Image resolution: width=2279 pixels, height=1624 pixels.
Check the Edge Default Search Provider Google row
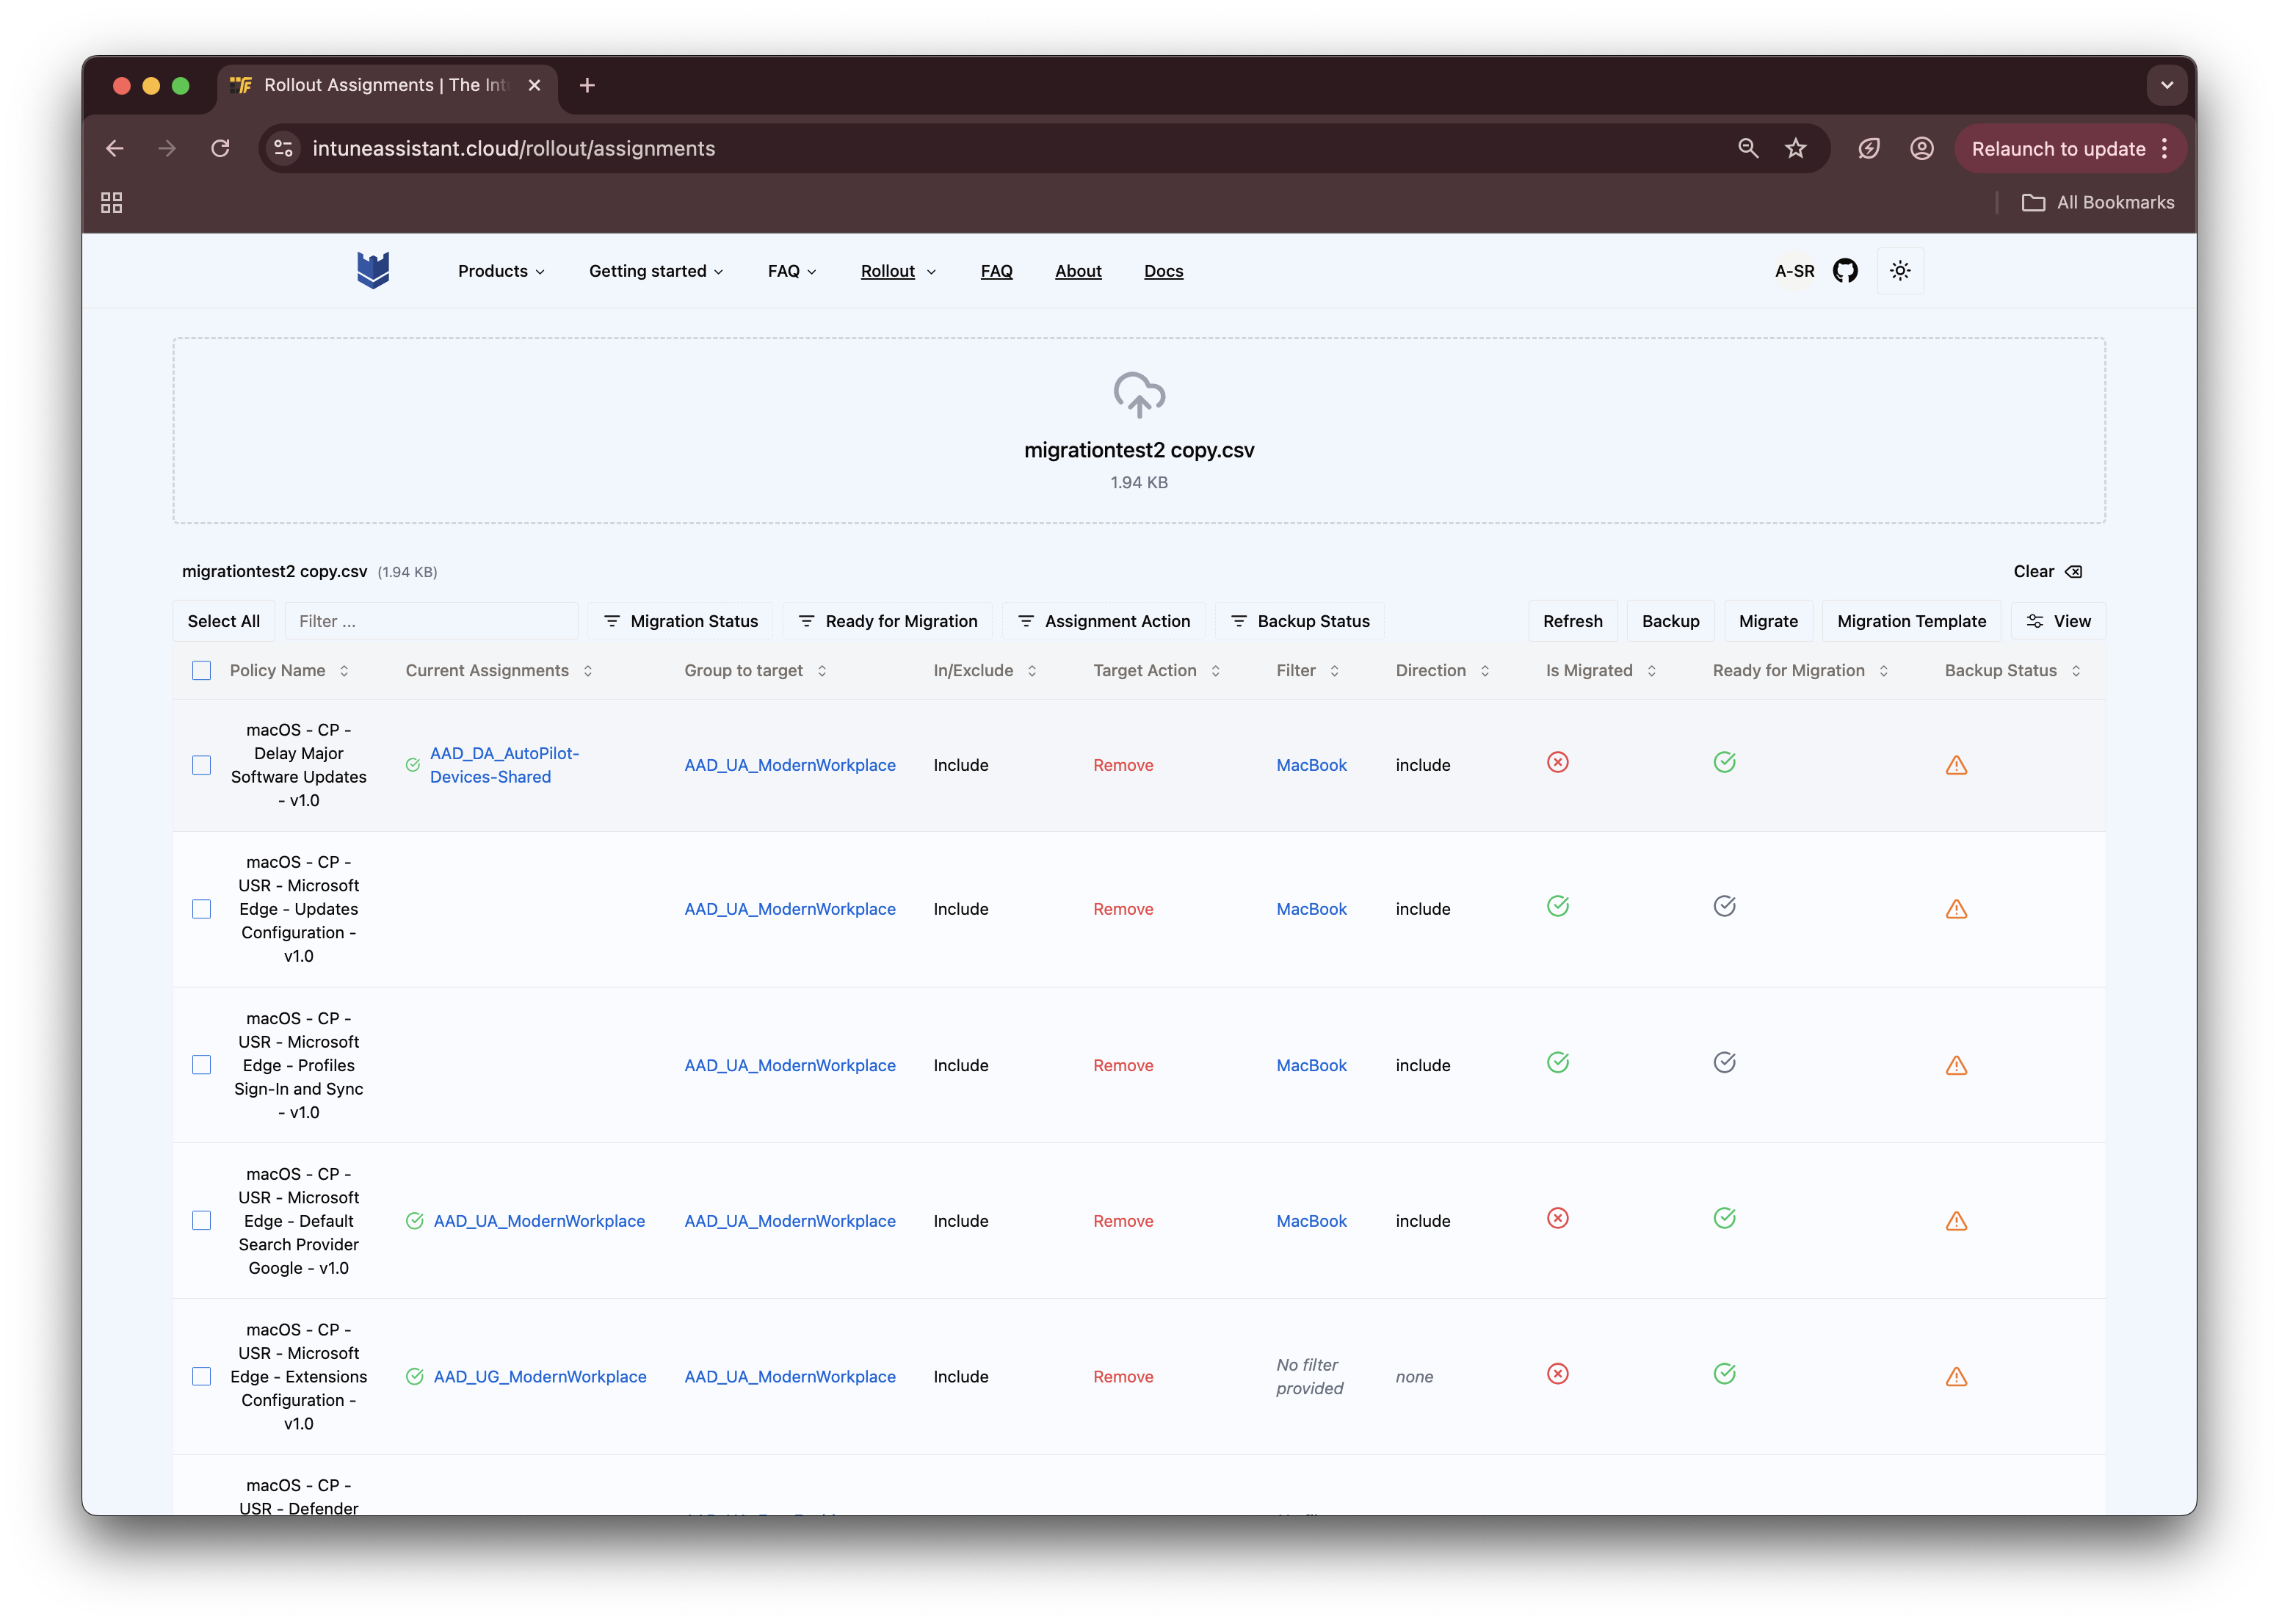202,1221
